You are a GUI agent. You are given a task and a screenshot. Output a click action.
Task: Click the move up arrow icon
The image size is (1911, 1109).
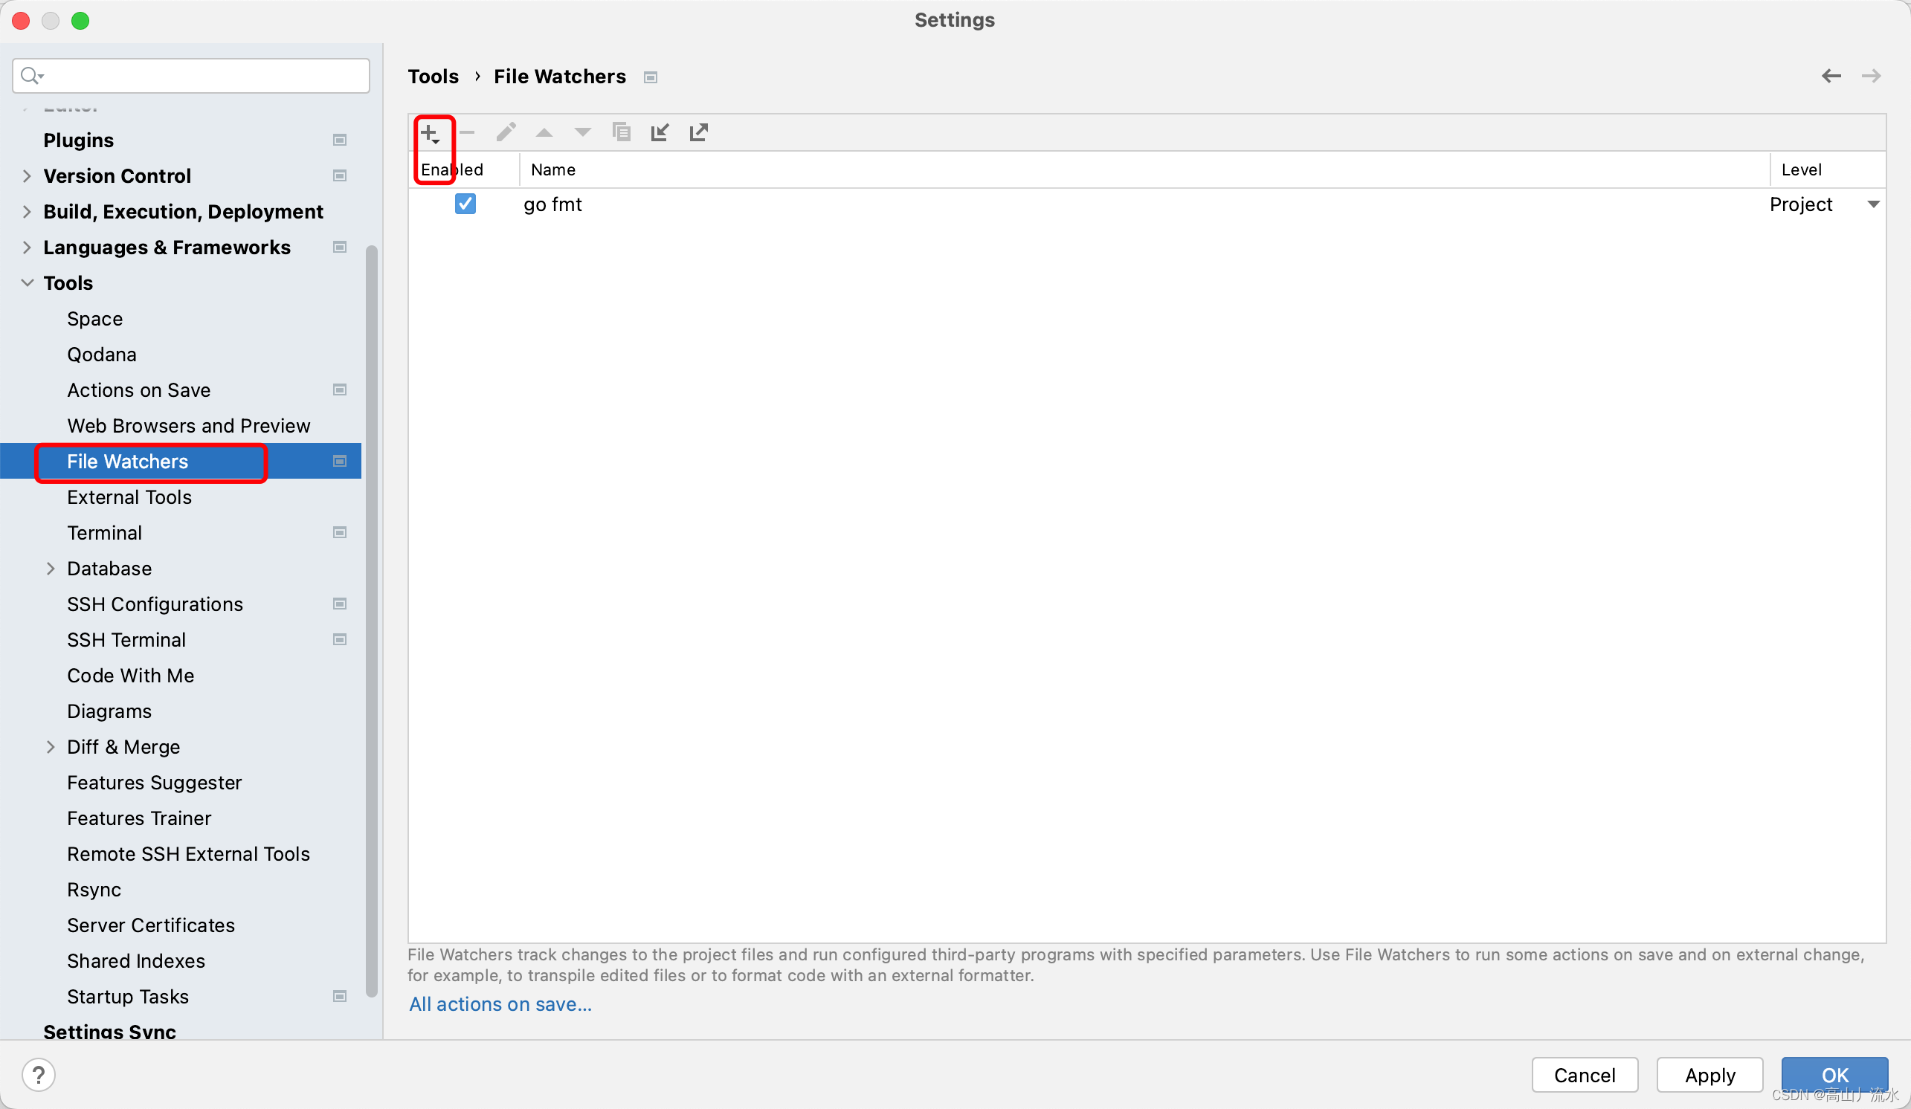point(544,132)
